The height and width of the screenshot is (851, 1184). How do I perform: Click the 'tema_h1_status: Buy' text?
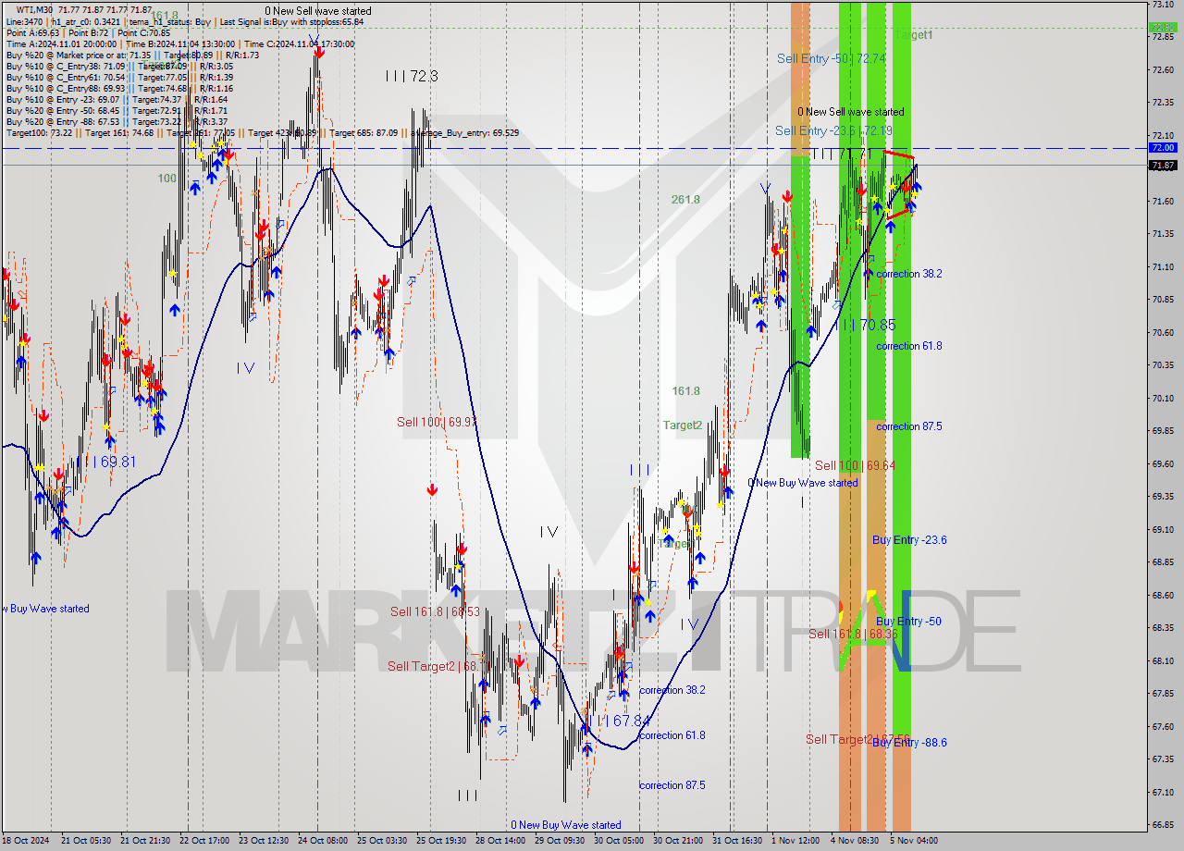(x=171, y=21)
